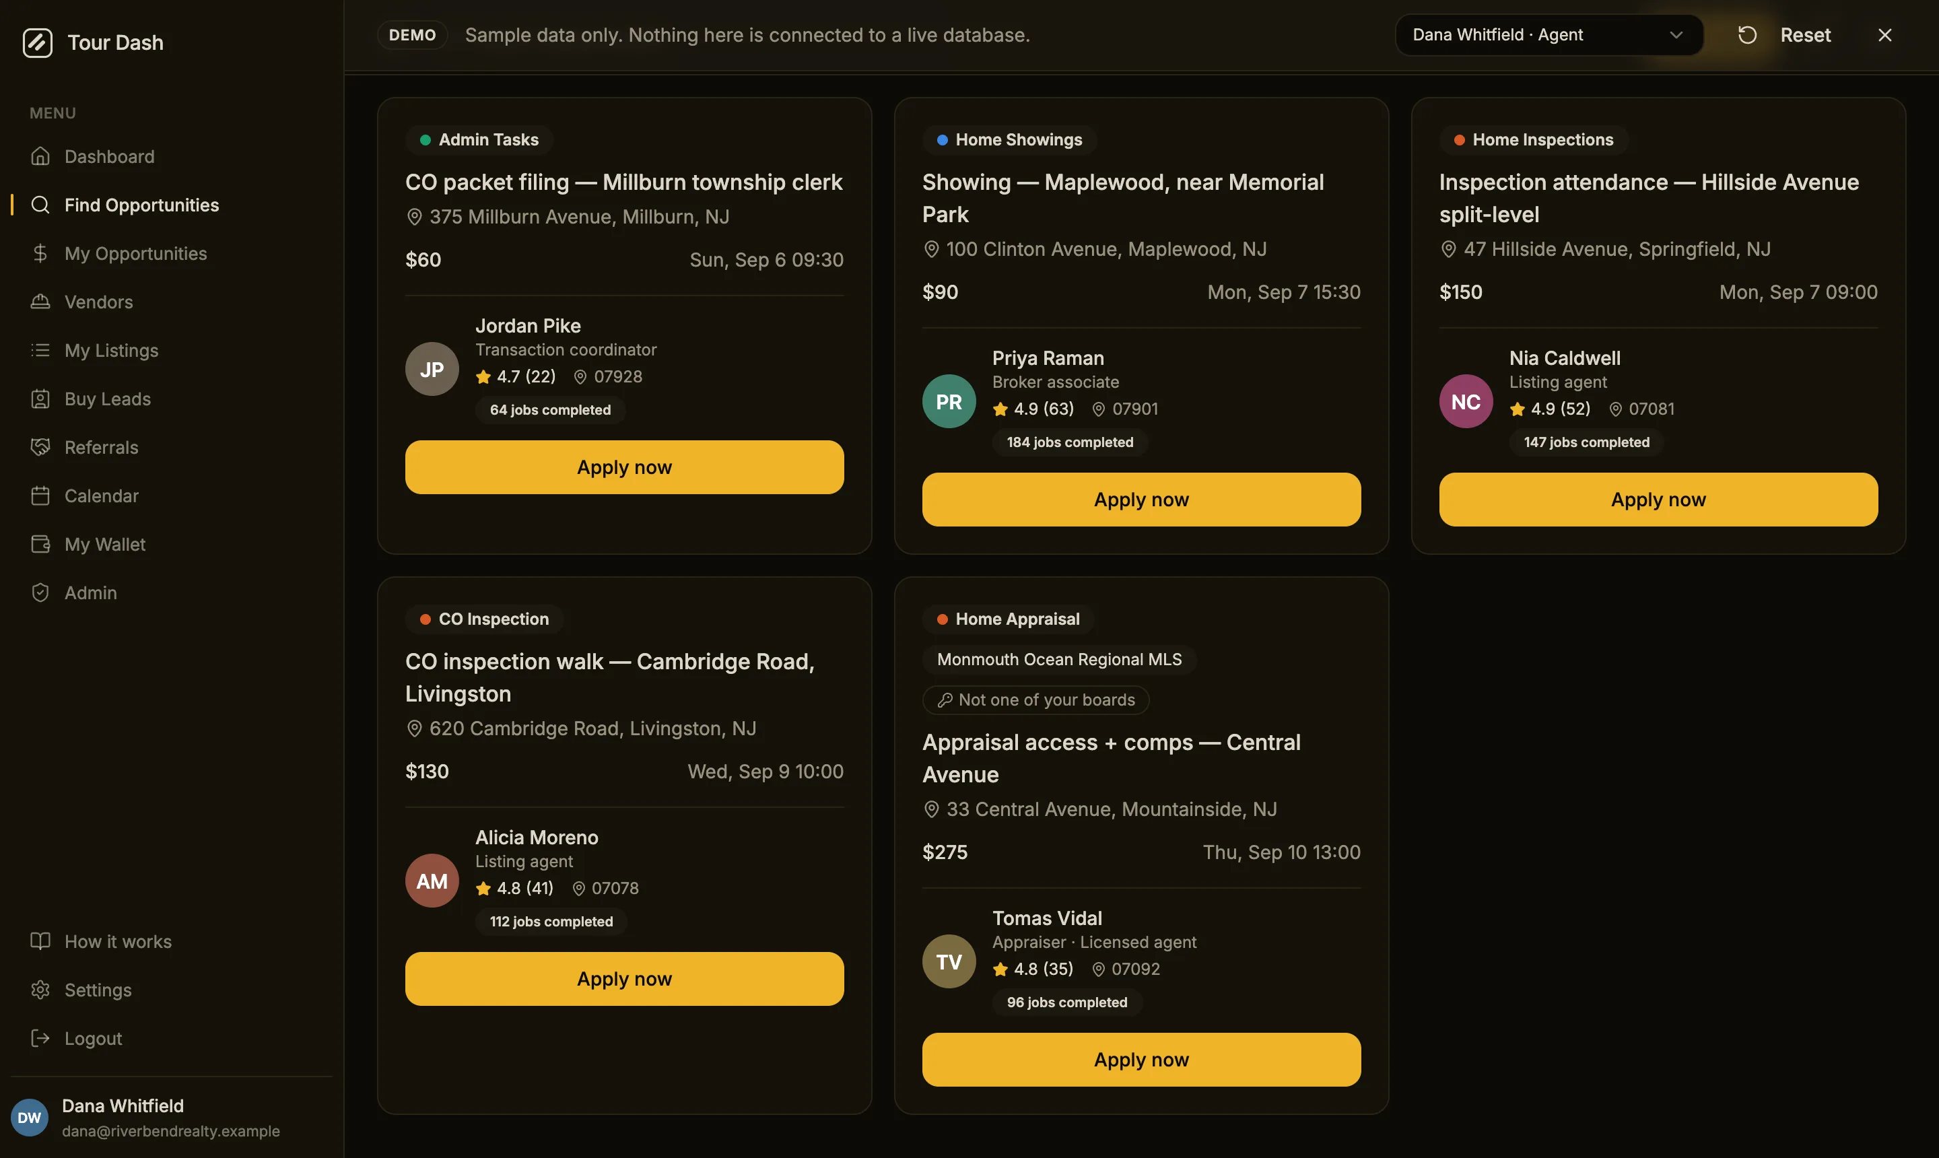The image size is (1939, 1158).
Task: Click the role selector chevron arrow
Action: coord(1675,35)
